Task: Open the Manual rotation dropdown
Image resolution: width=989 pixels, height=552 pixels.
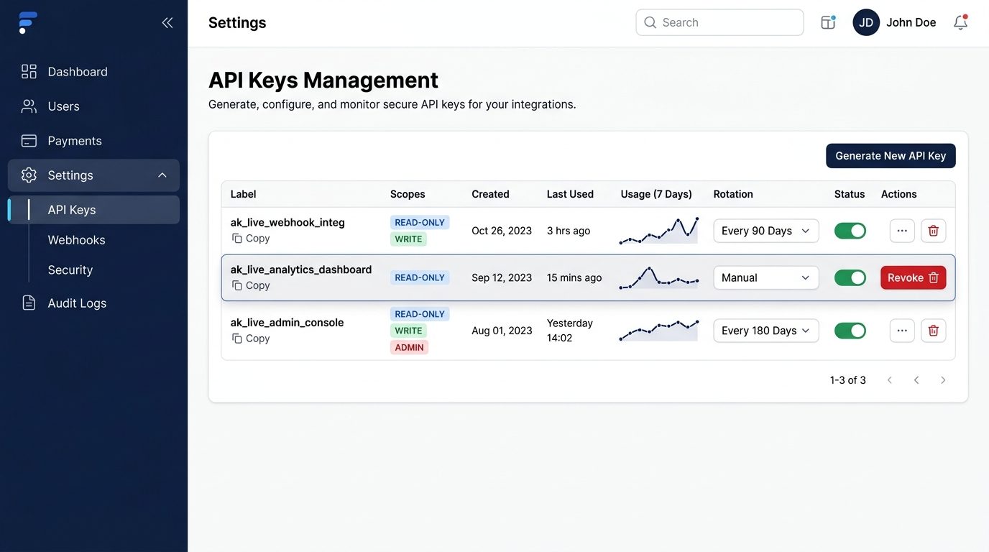Action: tap(766, 277)
